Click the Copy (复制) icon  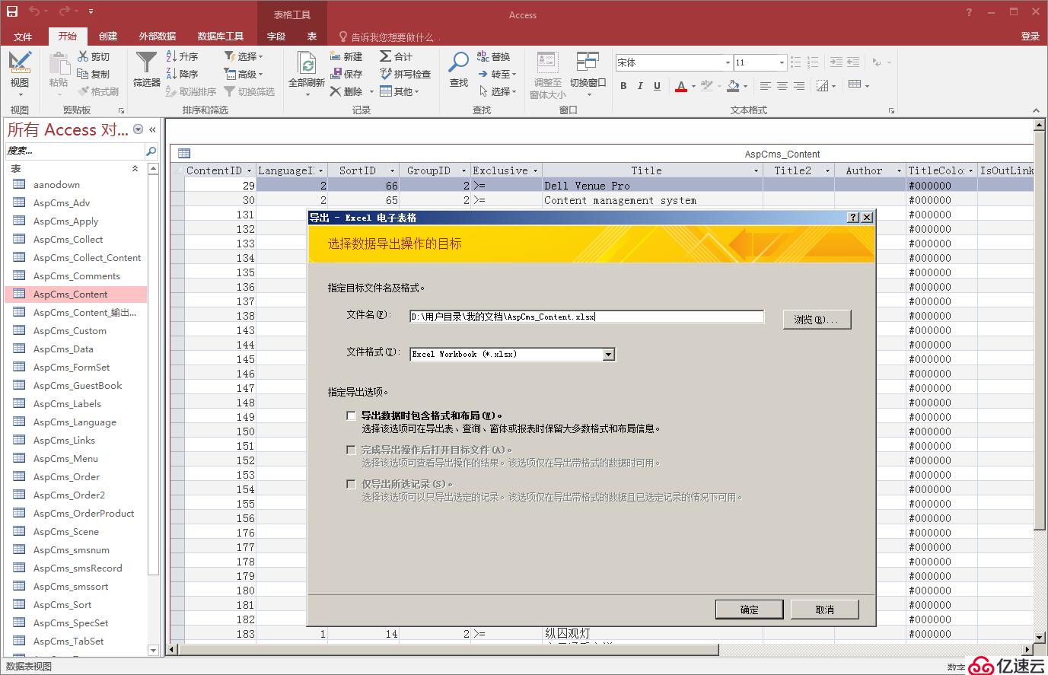[x=83, y=74]
